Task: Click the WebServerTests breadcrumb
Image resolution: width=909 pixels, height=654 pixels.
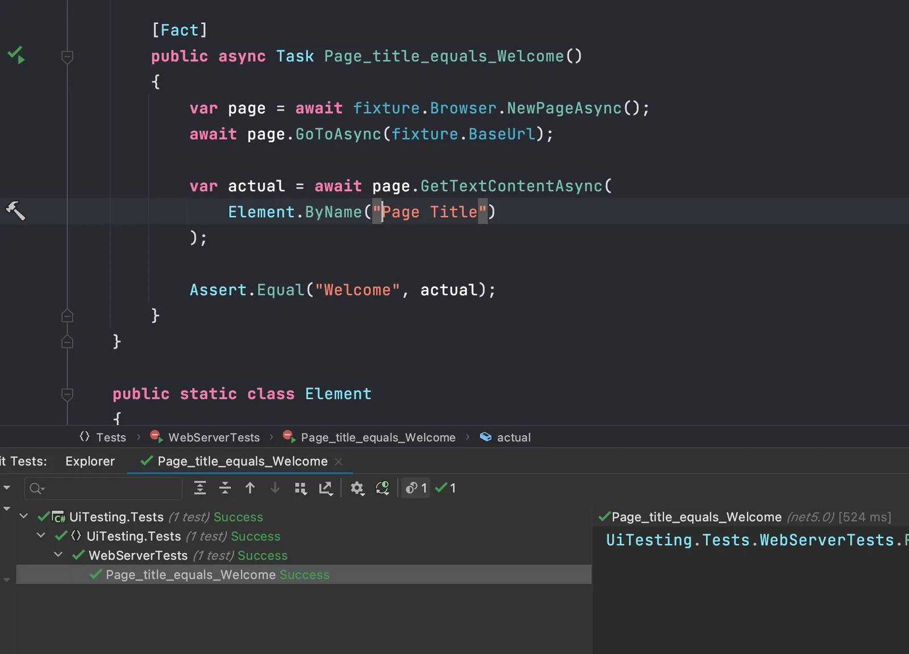Action: point(205,437)
